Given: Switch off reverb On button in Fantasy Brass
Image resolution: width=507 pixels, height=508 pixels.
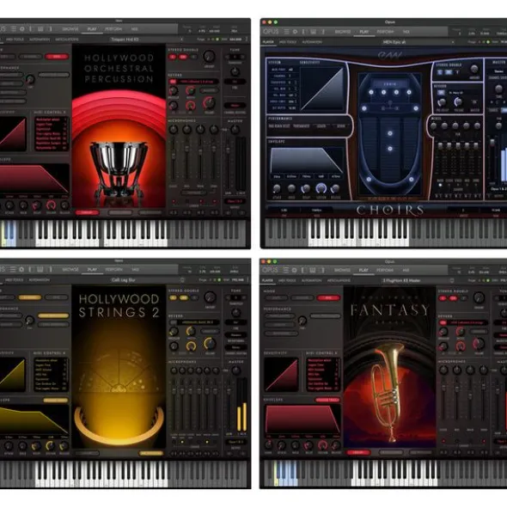Looking at the screenshot, I should 443,322.
